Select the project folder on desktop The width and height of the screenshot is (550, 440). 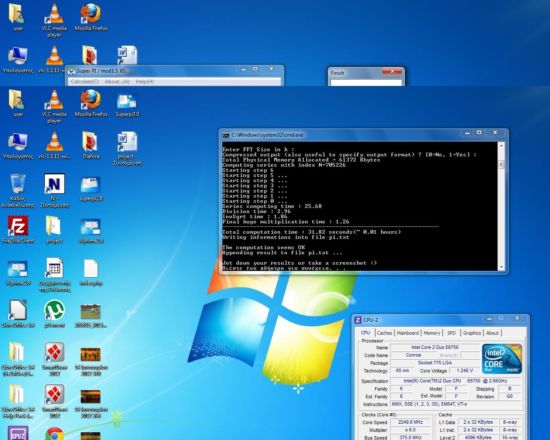pos(54,230)
